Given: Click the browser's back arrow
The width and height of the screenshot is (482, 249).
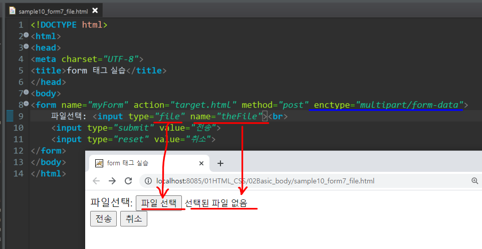Looking at the screenshot, I should coord(96,181).
